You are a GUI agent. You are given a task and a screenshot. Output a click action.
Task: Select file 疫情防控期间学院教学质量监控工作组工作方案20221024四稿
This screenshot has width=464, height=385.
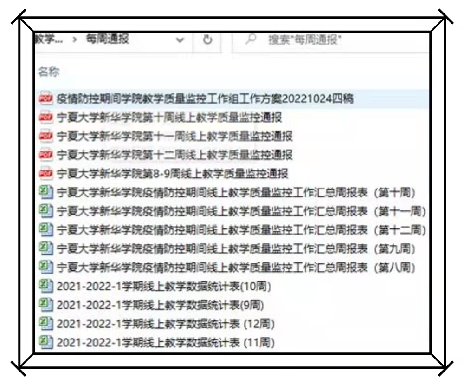pyautogui.click(x=205, y=98)
